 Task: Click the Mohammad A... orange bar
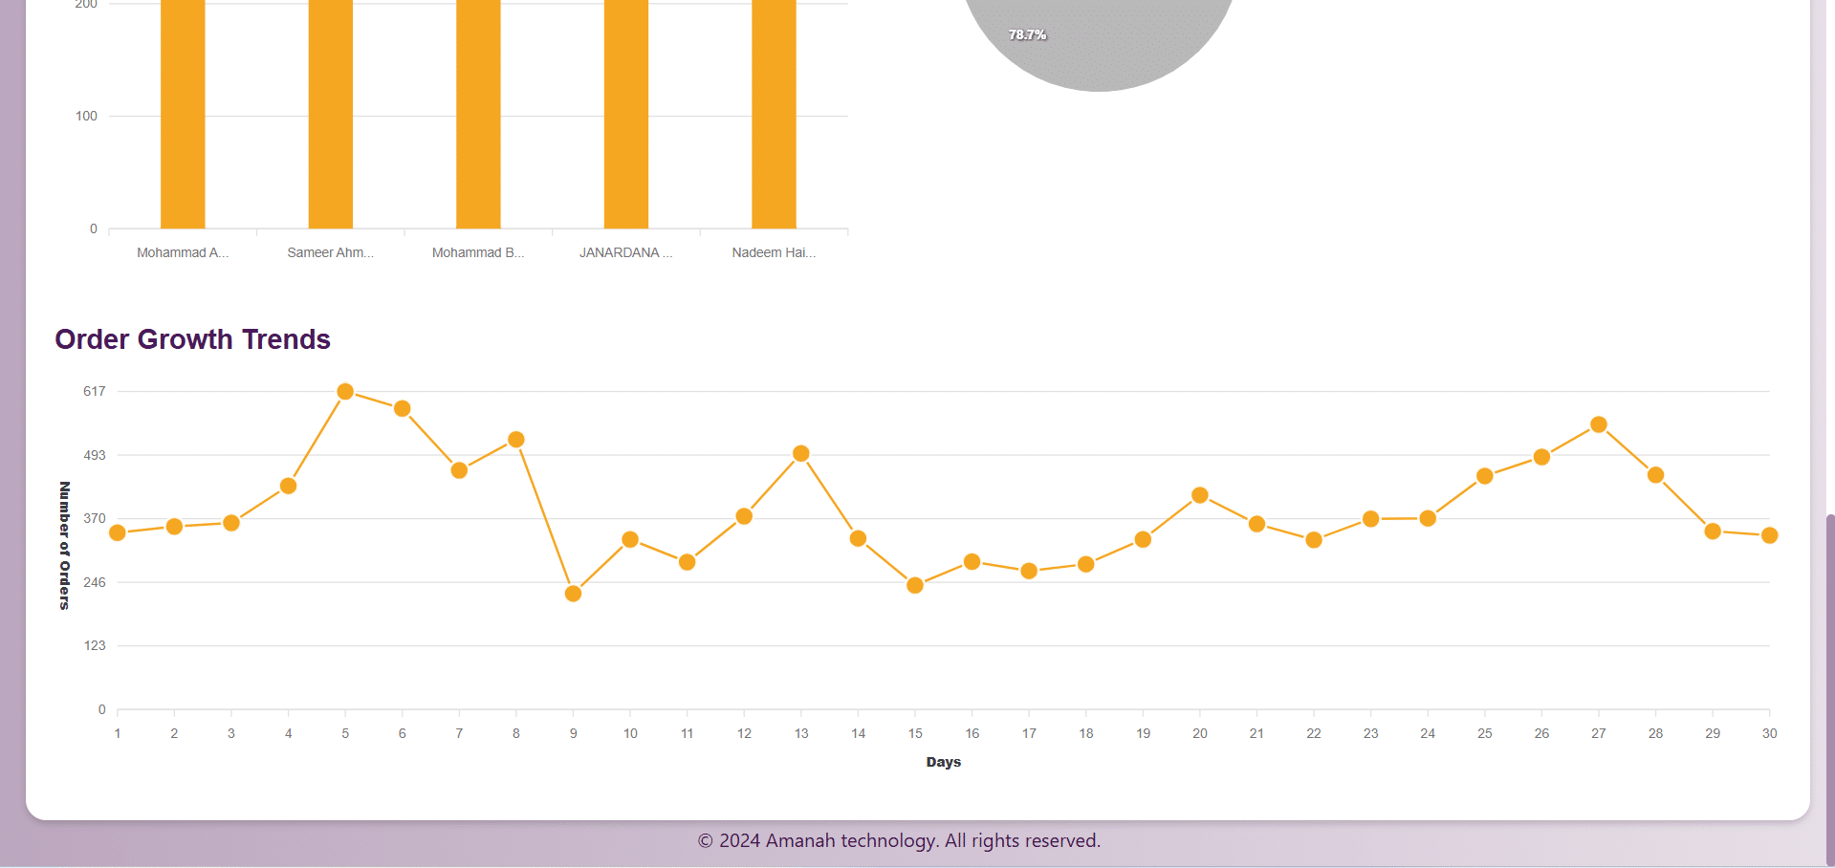coord(183,115)
